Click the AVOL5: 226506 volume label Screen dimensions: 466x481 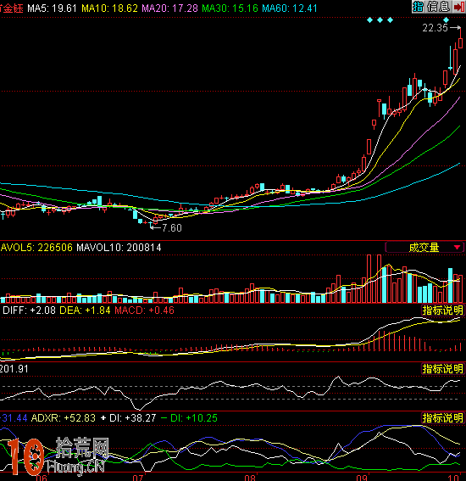click(x=36, y=247)
